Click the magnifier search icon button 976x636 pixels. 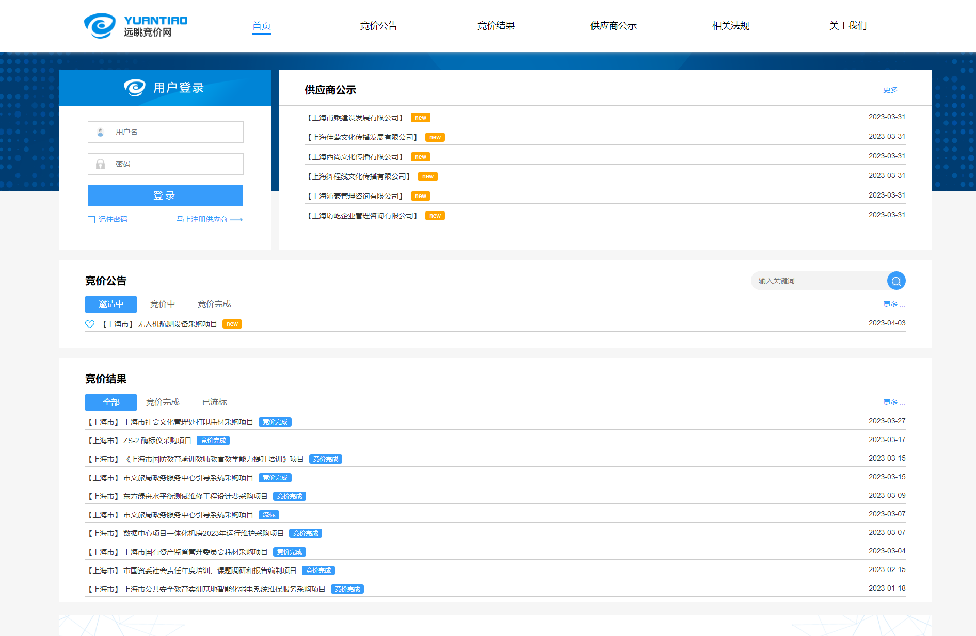tap(896, 281)
